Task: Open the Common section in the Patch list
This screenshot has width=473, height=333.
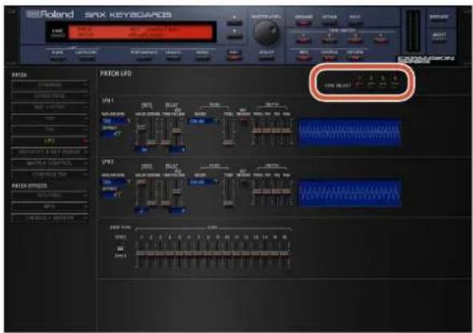Action: tap(50, 85)
